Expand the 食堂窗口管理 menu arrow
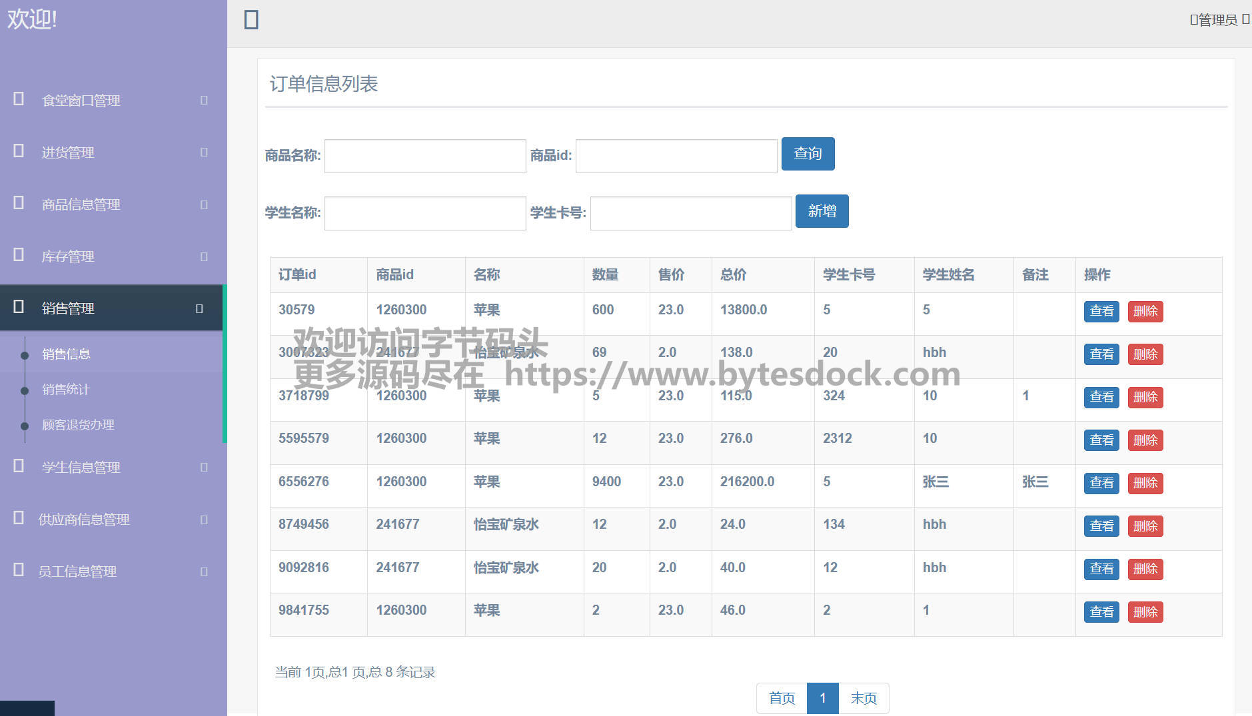The image size is (1252, 716). [x=204, y=100]
